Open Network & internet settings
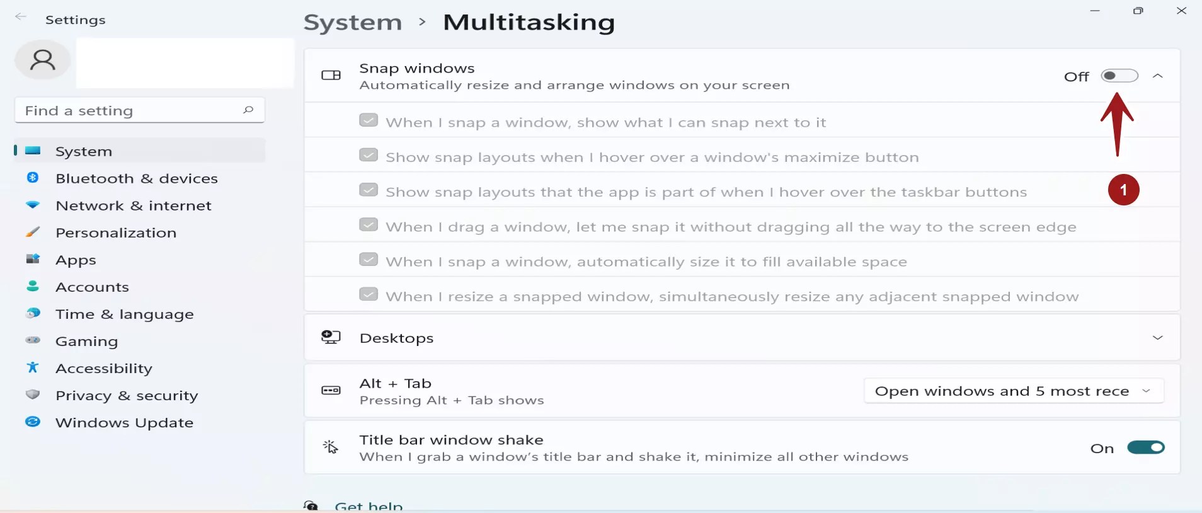 tap(133, 205)
